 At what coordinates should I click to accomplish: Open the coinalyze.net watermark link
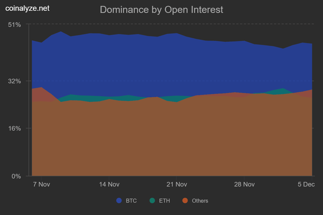pyautogui.click(x=28, y=8)
